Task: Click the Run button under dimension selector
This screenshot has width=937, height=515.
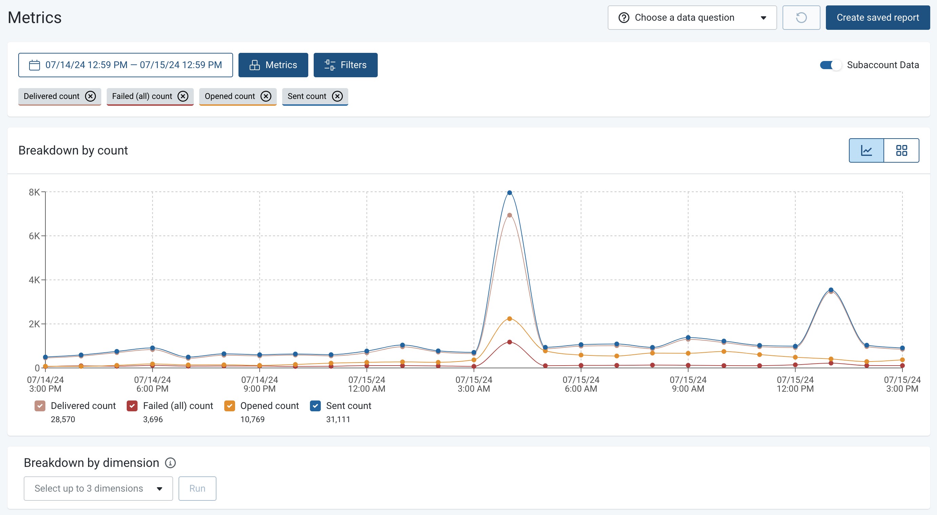Action: click(197, 489)
